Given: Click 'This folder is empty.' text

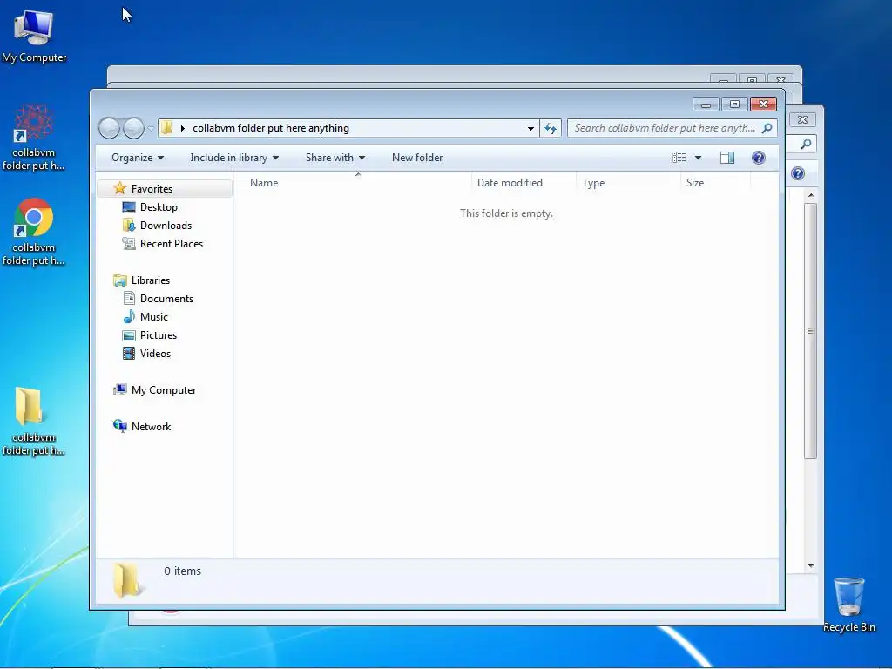Looking at the screenshot, I should [x=506, y=213].
